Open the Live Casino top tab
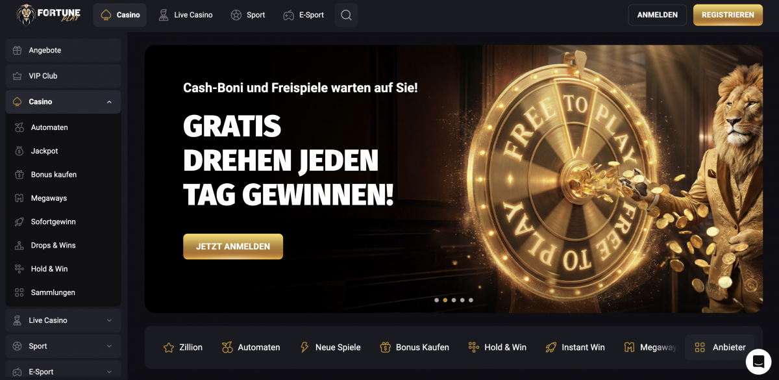Screen dimensions: 779x380 click(186, 15)
